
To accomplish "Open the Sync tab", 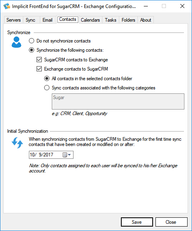I will click(31, 20).
